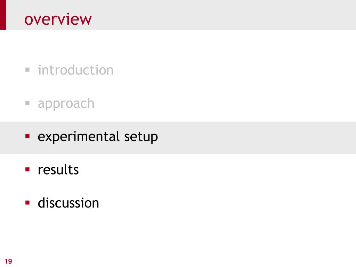
Task: Click the dark red accent bar in header
Action: [3, 15]
